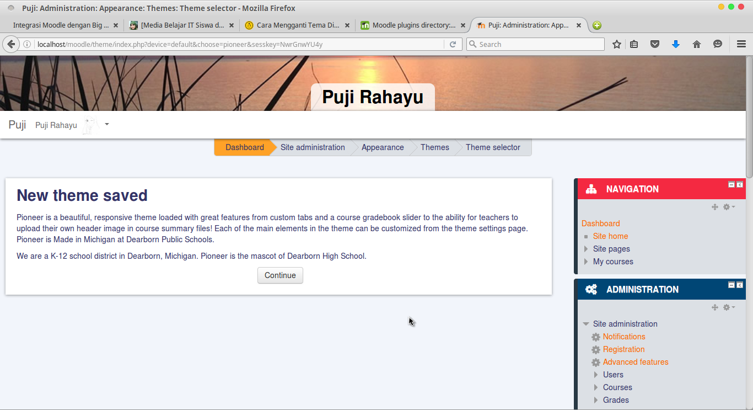Switch to the Cara Mengganti Tema tab
Image resolution: width=753 pixels, height=410 pixels.
pos(298,25)
